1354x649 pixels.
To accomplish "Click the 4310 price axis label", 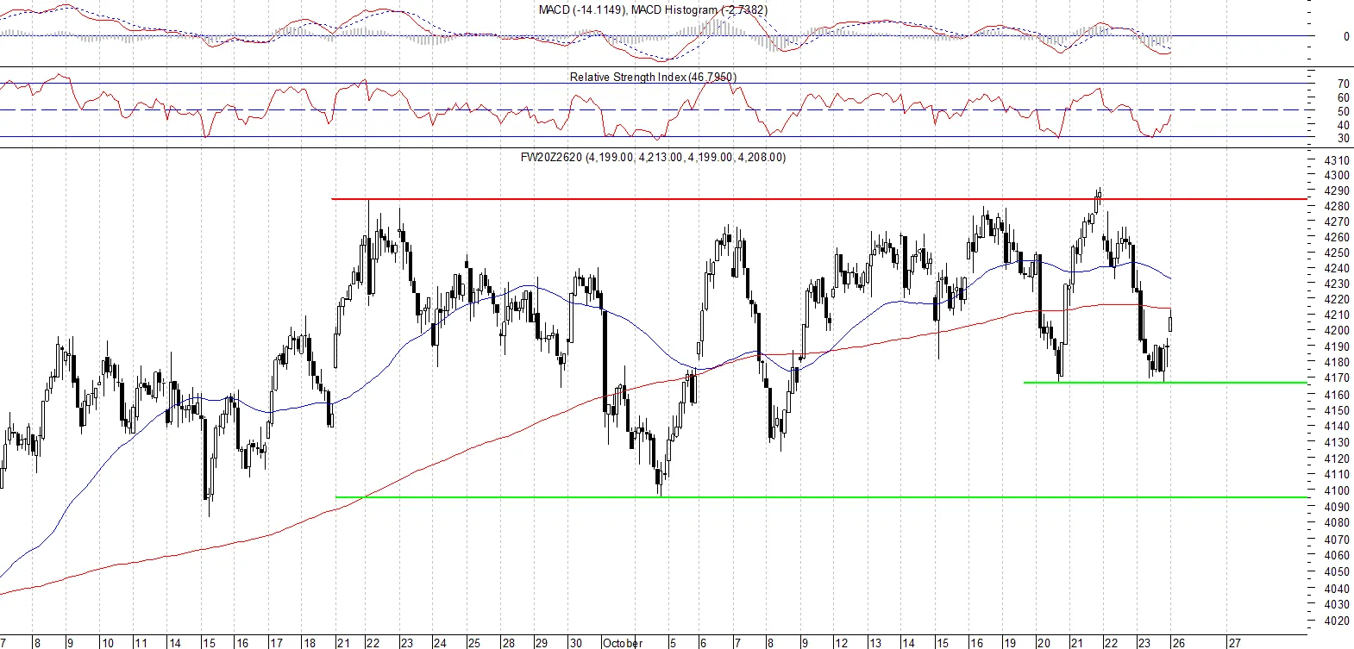I will 1337,160.
